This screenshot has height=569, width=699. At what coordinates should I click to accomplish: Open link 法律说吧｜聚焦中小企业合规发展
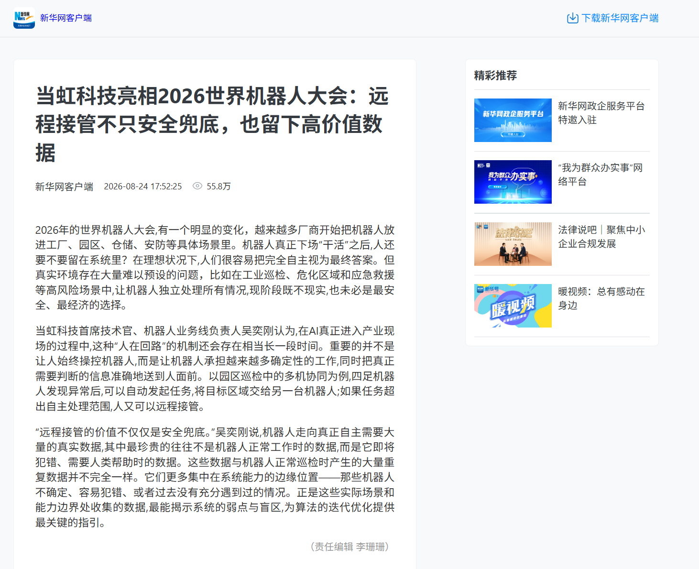(x=601, y=237)
